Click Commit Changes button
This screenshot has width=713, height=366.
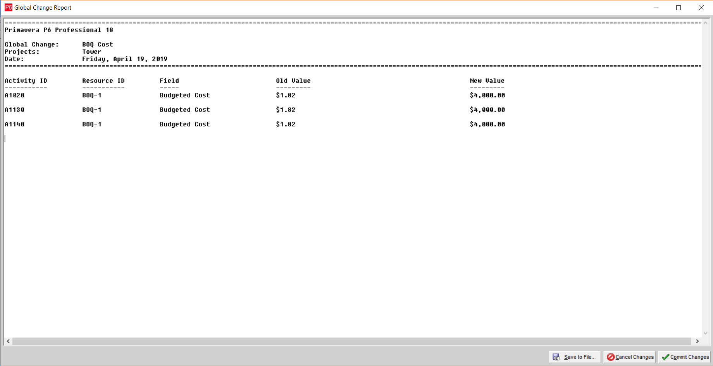[685, 357]
